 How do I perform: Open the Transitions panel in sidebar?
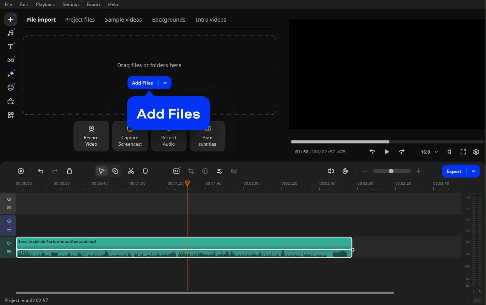(x=11, y=60)
